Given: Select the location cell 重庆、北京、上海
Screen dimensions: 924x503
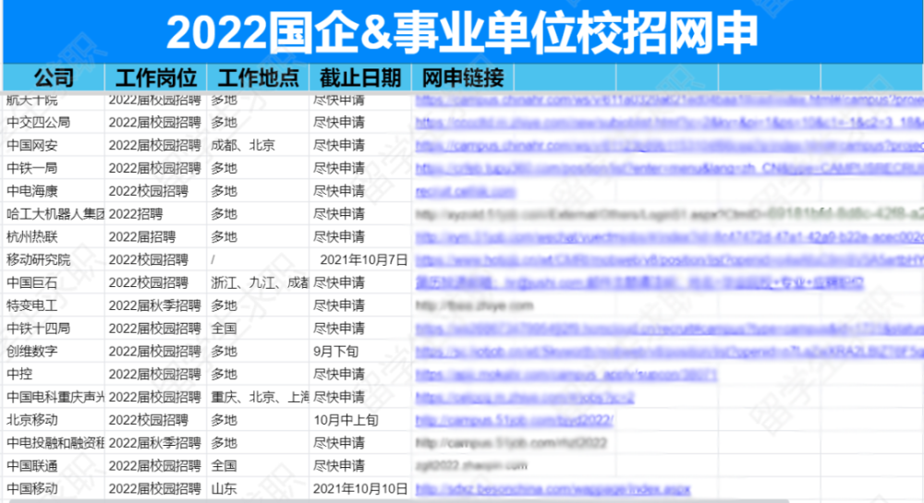Looking at the screenshot, I should (260, 398).
